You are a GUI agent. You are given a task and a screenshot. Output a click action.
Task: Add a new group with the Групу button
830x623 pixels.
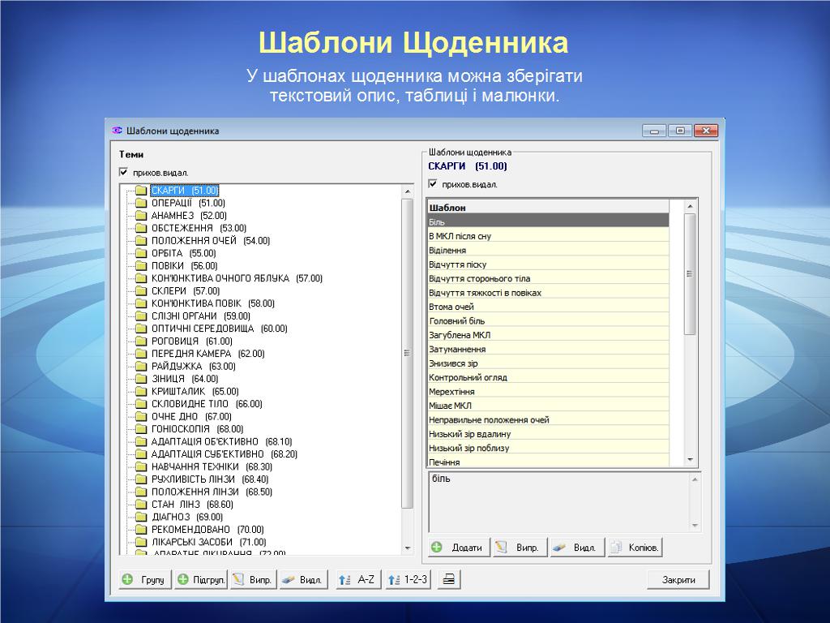click(145, 579)
